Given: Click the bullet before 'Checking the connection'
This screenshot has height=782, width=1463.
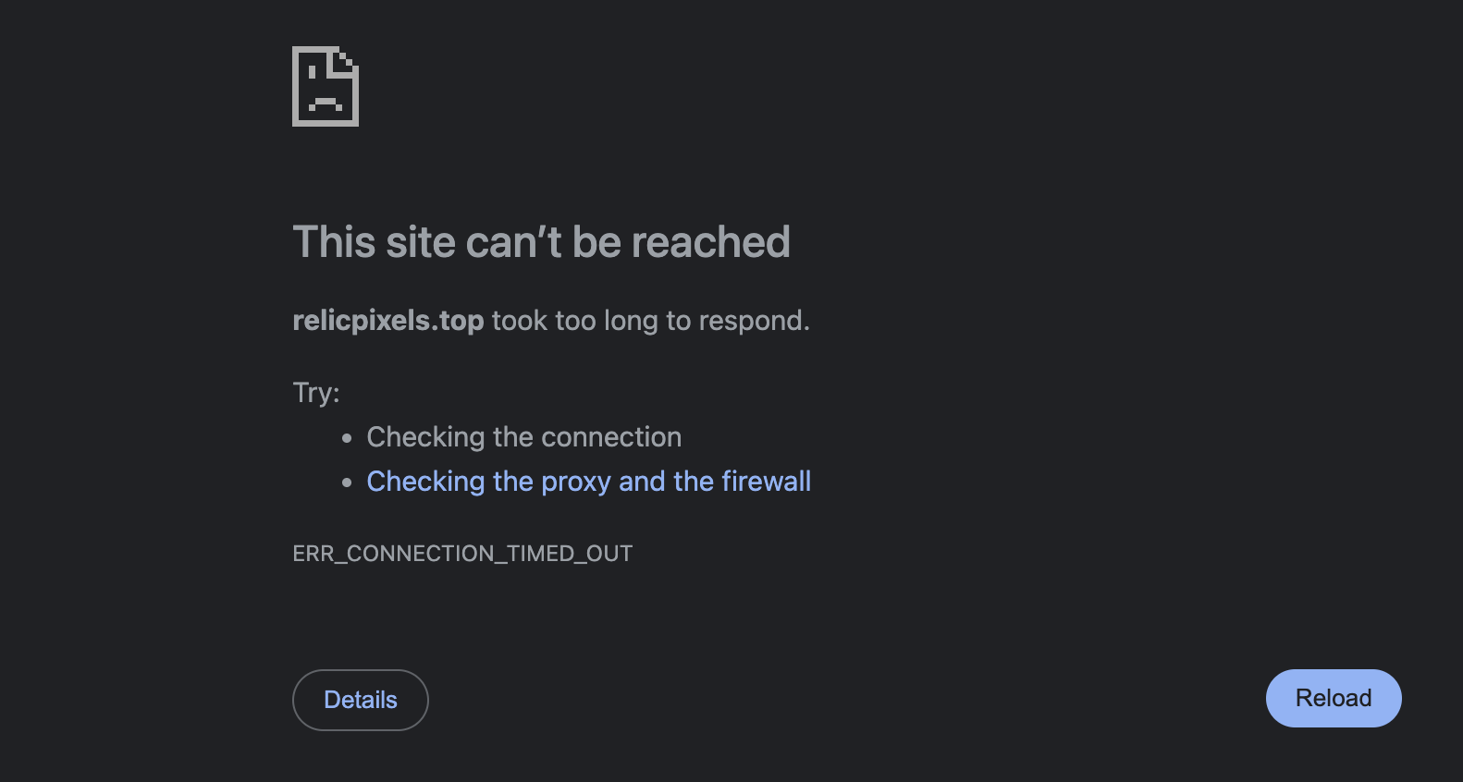Looking at the screenshot, I should coord(347,438).
